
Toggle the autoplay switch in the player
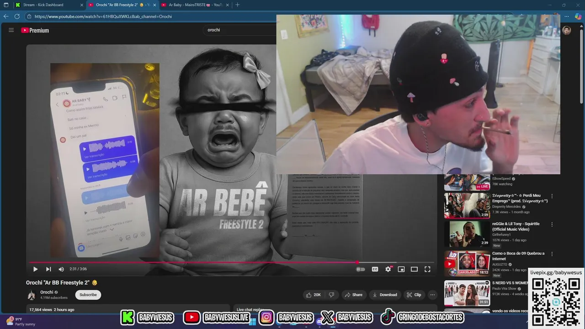coord(361,269)
